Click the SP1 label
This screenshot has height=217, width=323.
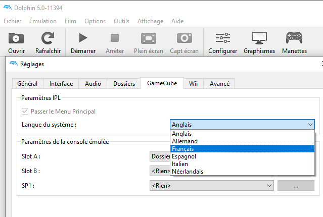(x=28, y=186)
